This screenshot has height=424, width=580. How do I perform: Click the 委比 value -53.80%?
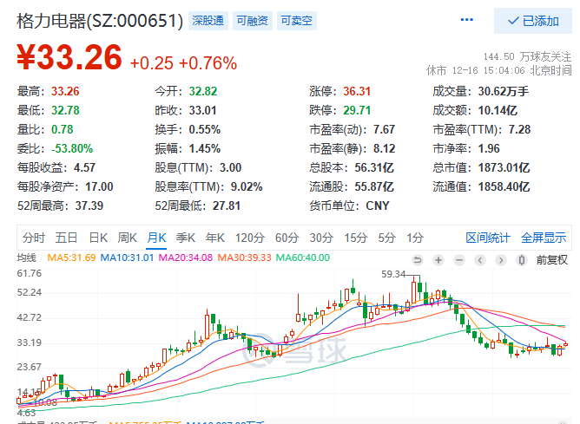(x=72, y=149)
